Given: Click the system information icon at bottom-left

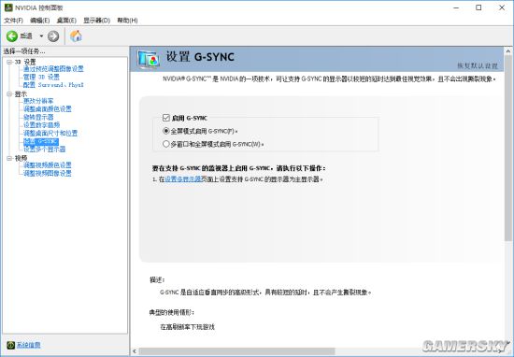Looking at the screenshot, I should [x=11, y=345].
